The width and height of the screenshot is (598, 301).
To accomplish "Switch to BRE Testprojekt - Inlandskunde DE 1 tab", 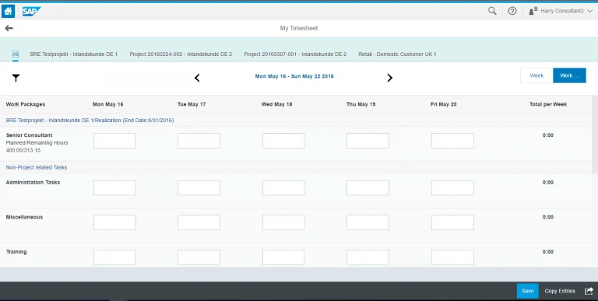I will pos(74,54).
